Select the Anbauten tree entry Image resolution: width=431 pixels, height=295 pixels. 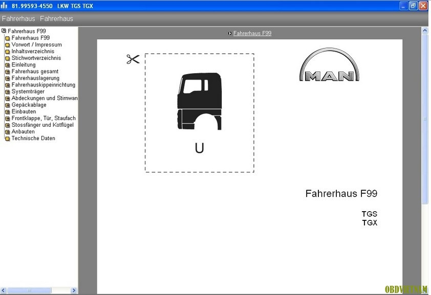23,131
